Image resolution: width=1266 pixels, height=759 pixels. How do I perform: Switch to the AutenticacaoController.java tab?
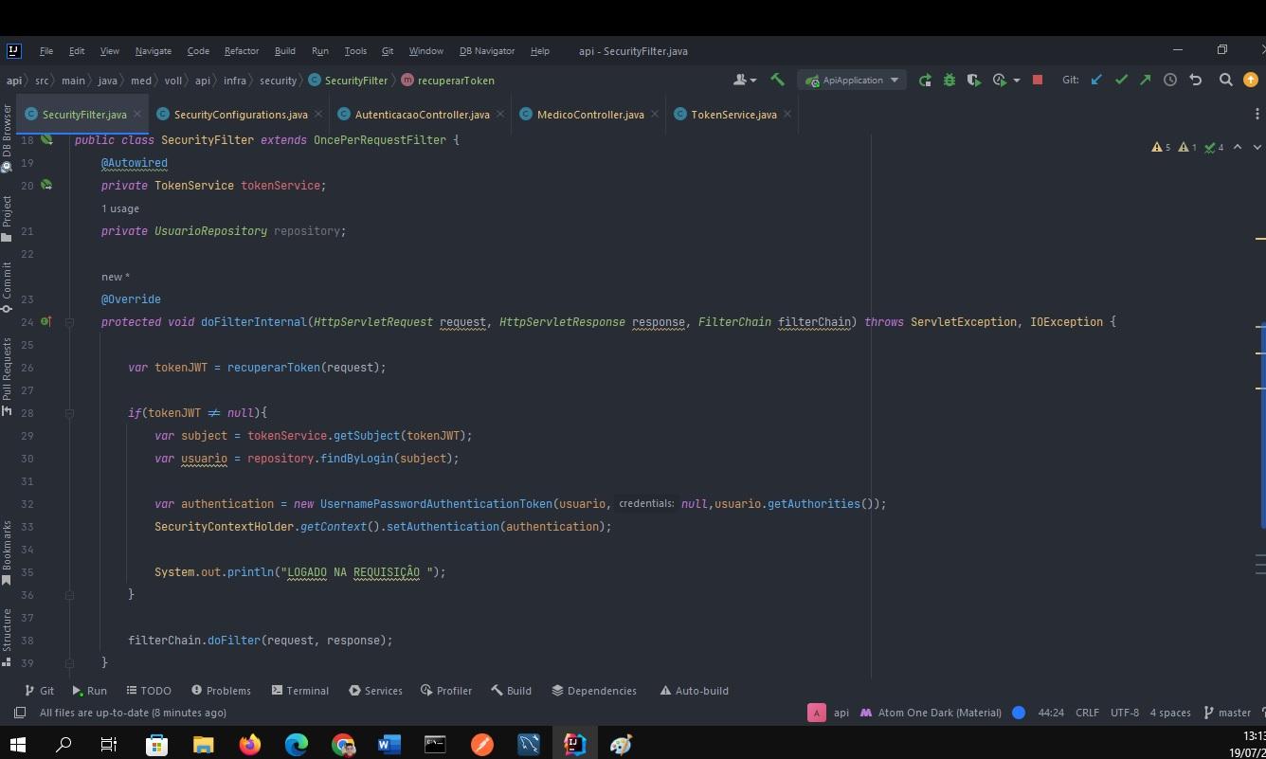coord(423,115)
